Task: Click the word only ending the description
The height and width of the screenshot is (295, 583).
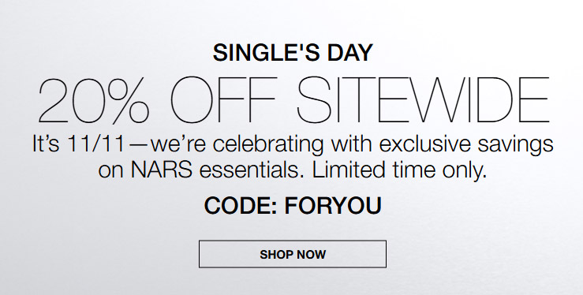Action: pos(467,171)
